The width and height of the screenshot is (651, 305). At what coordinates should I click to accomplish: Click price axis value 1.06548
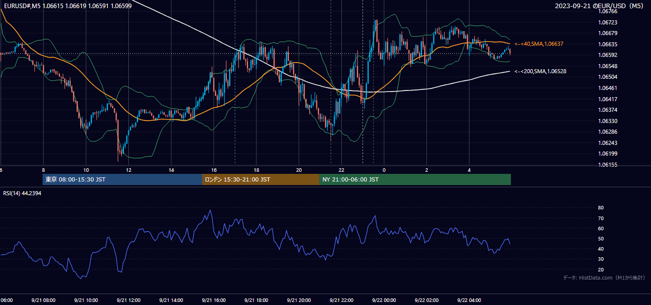click(x=607, y=66)
